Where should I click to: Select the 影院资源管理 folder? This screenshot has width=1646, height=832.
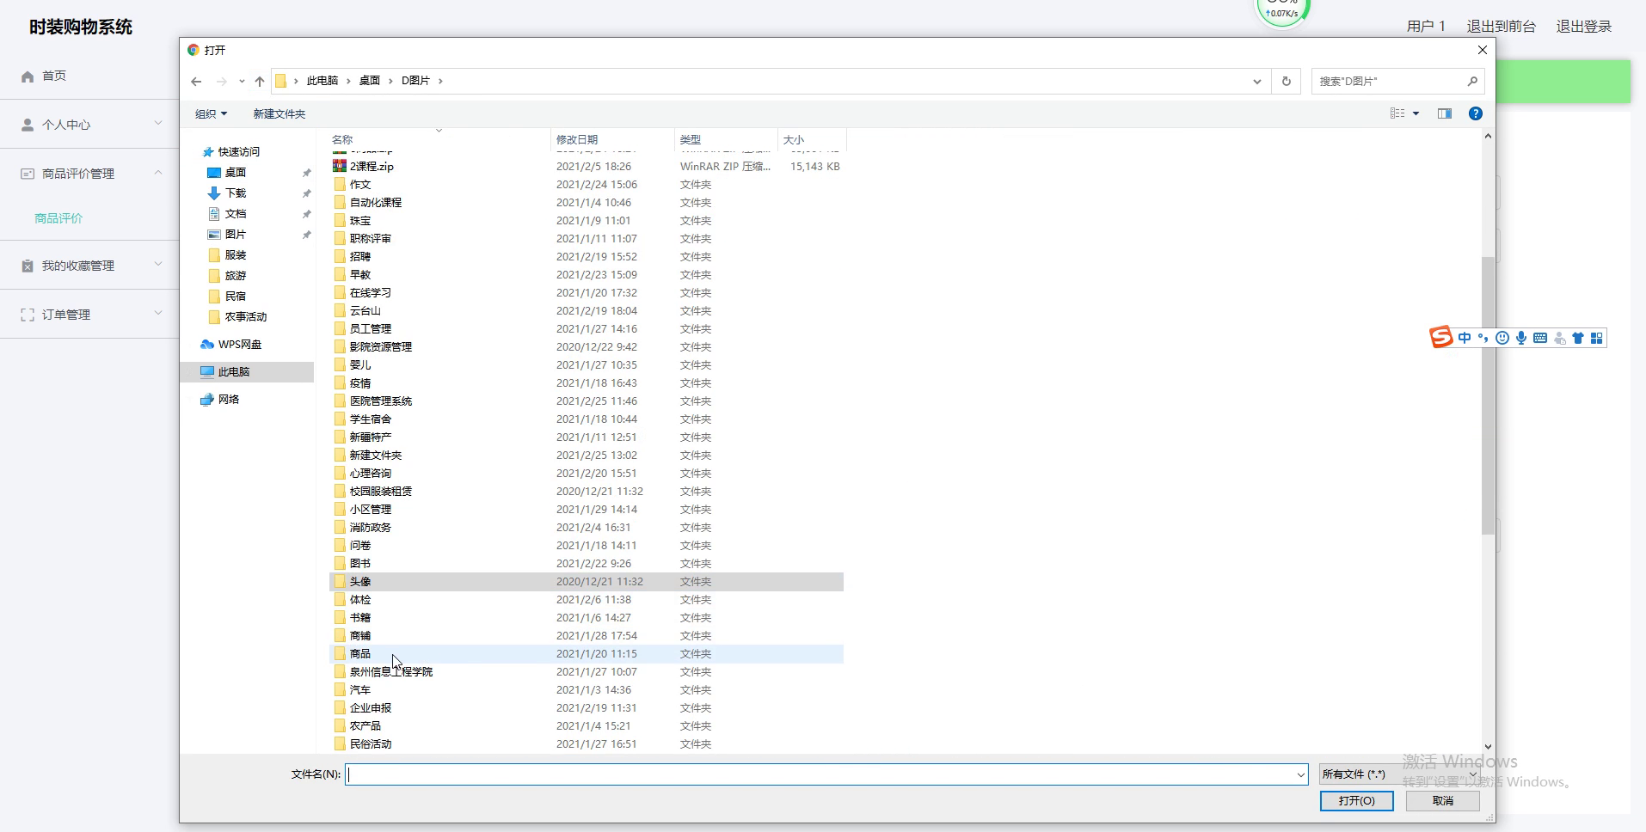point(586,347)
